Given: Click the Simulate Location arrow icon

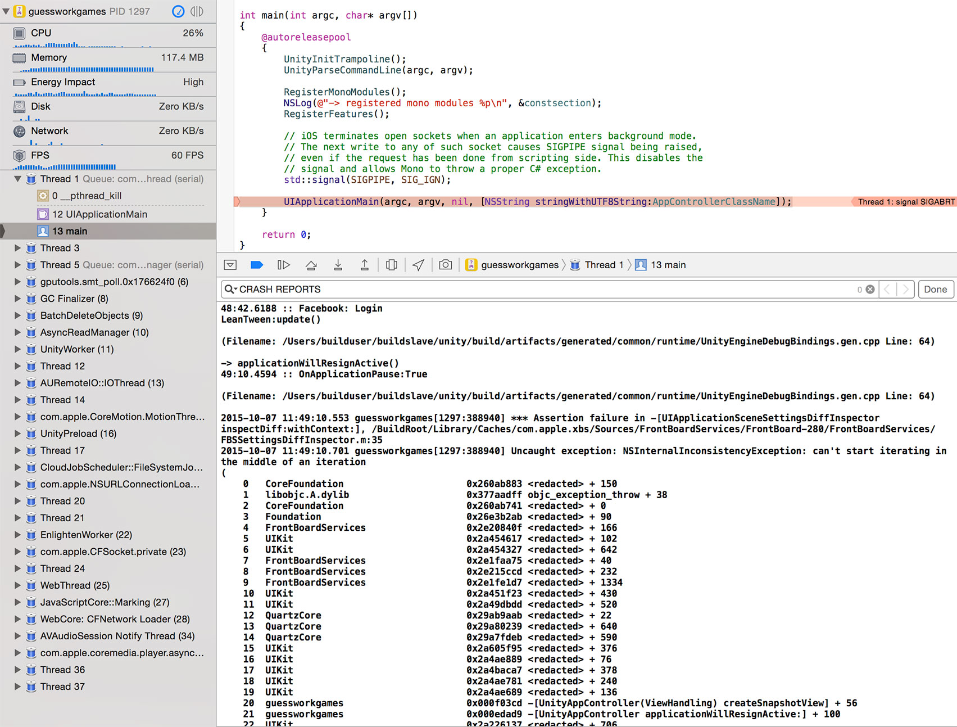Looking at the screenshot, I should (x=419, y=265).
